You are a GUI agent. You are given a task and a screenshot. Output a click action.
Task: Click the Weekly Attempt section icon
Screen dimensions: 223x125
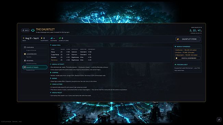(51, 64)
